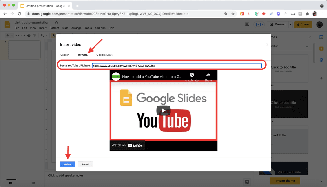
Task: Open the Calendar side panel icon
Action: tap(321, 37)
